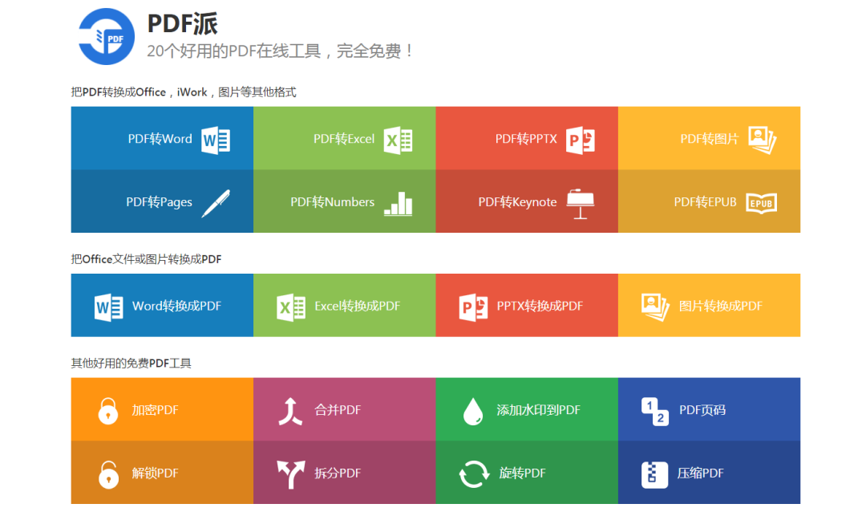Select the 解锁PDF text label
The height and width of the screenshot is (512, 866).
156,473
